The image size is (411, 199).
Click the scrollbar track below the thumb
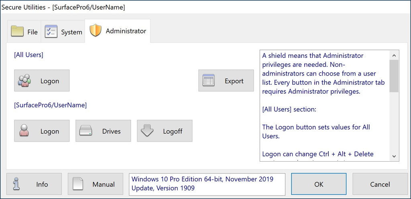pos(394,125)
